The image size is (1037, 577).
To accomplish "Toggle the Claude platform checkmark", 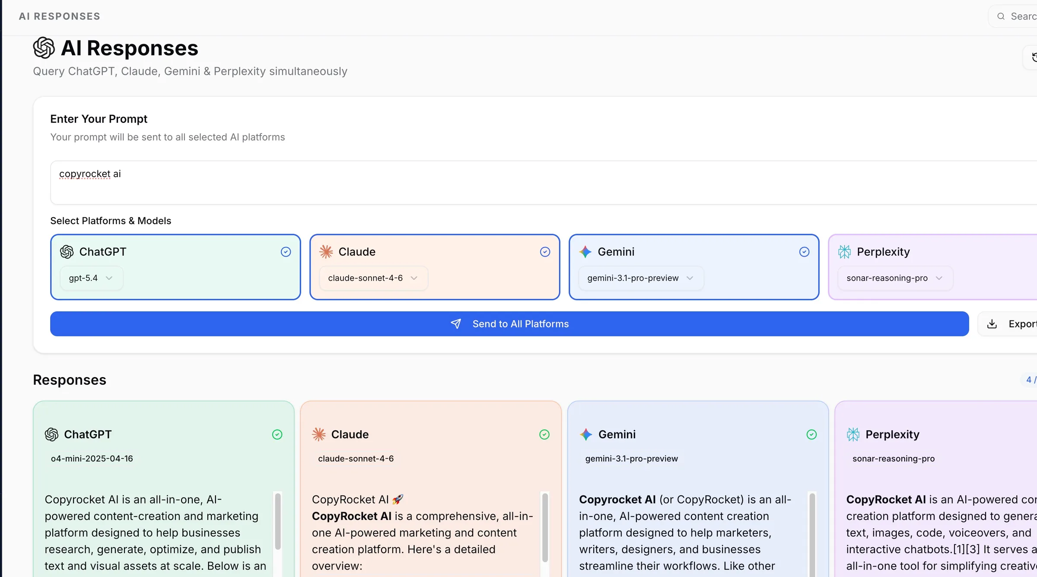I will 545,252.
